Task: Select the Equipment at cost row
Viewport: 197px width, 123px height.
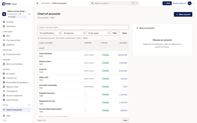Action: click(83, 102)
